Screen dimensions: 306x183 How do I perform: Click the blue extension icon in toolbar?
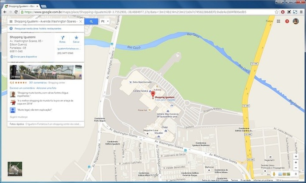[x=295, y=12]
